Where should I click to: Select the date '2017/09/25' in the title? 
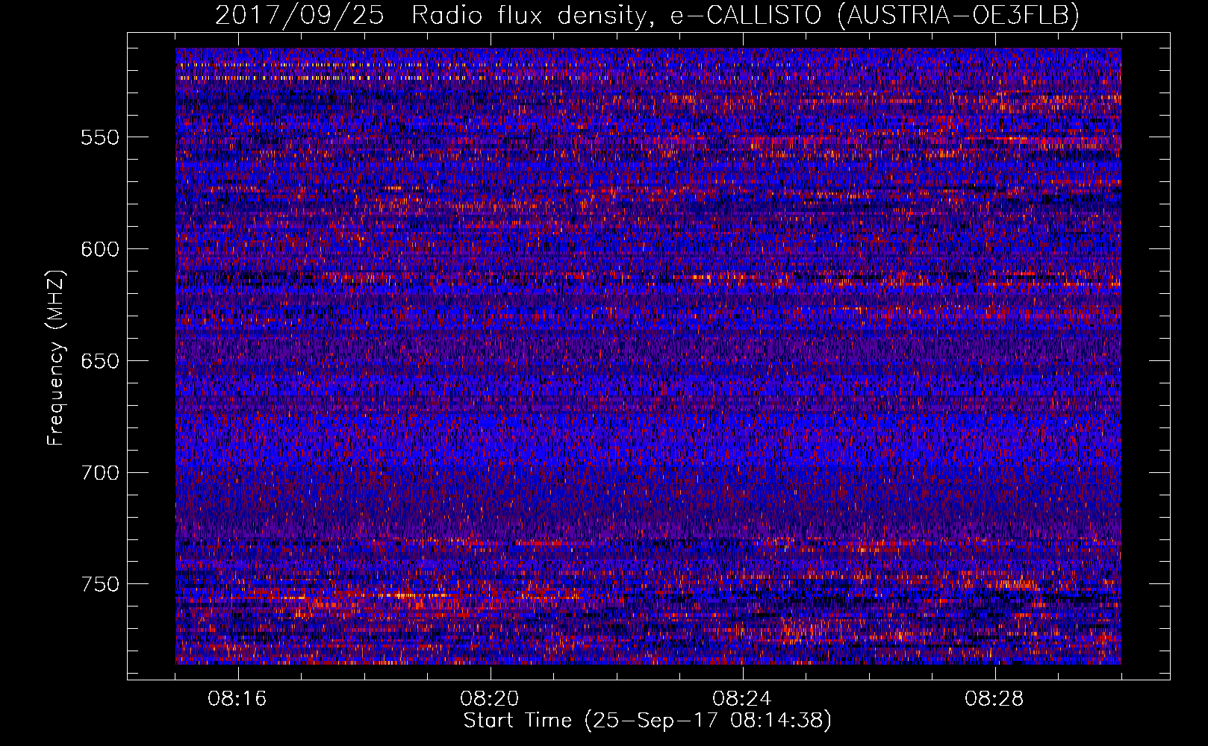coord(300,15)
